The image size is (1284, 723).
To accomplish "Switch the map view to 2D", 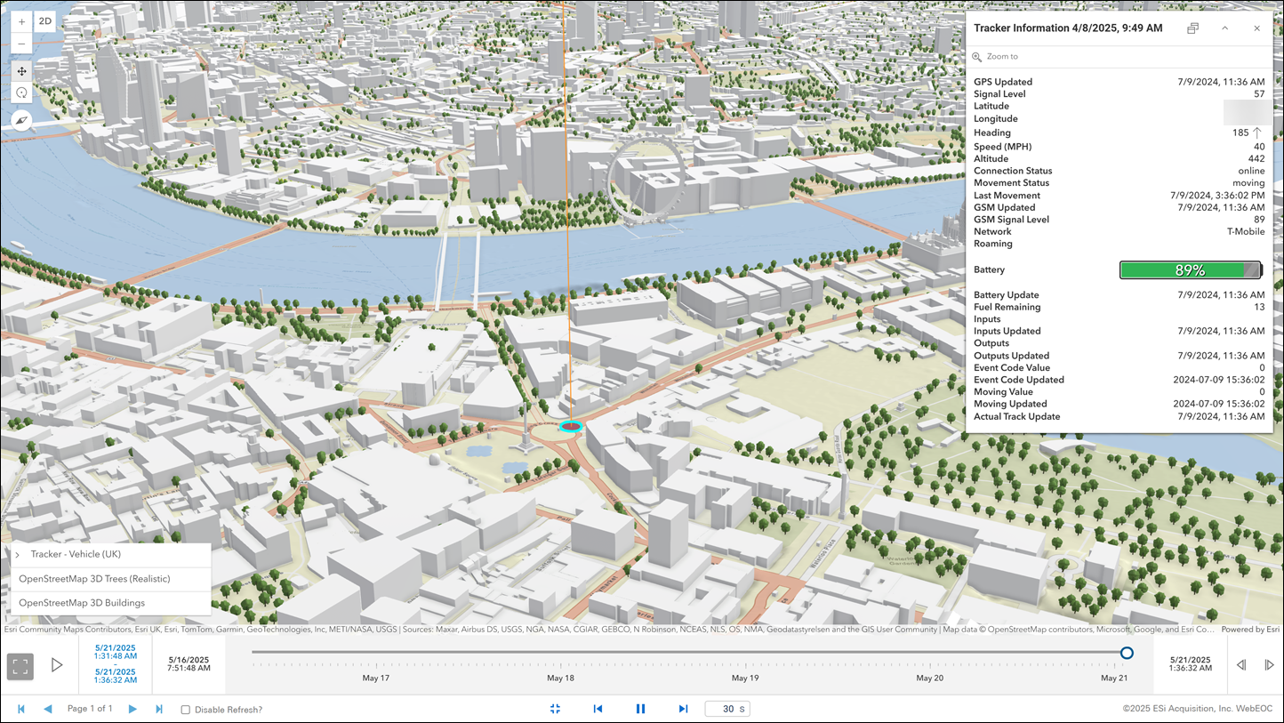I will click(x=44, y=20).
